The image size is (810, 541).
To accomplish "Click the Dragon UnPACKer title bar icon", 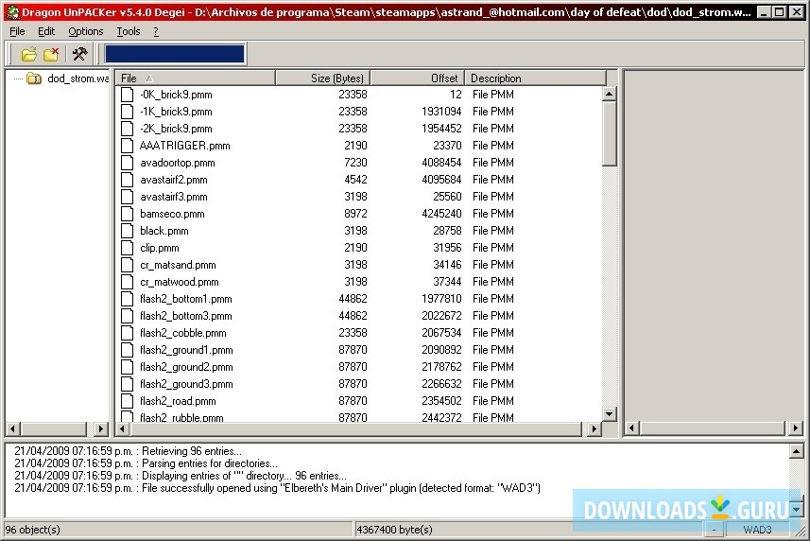I will point(12,12).
